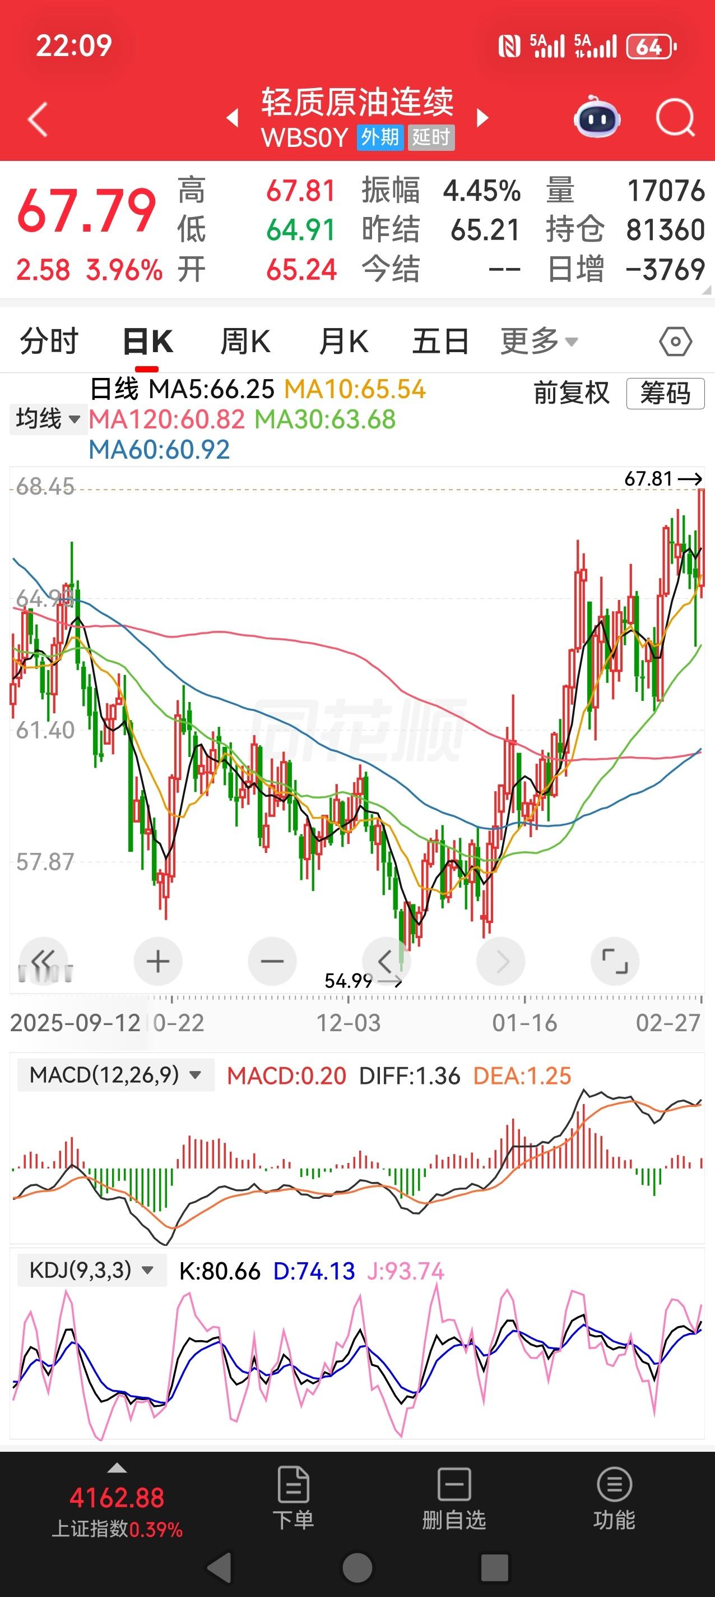The height and width of the screenshot is (1597, 715).
Task: Move chart left with the left chevron button
Action: pyautogui.click(x=386, y=962)
